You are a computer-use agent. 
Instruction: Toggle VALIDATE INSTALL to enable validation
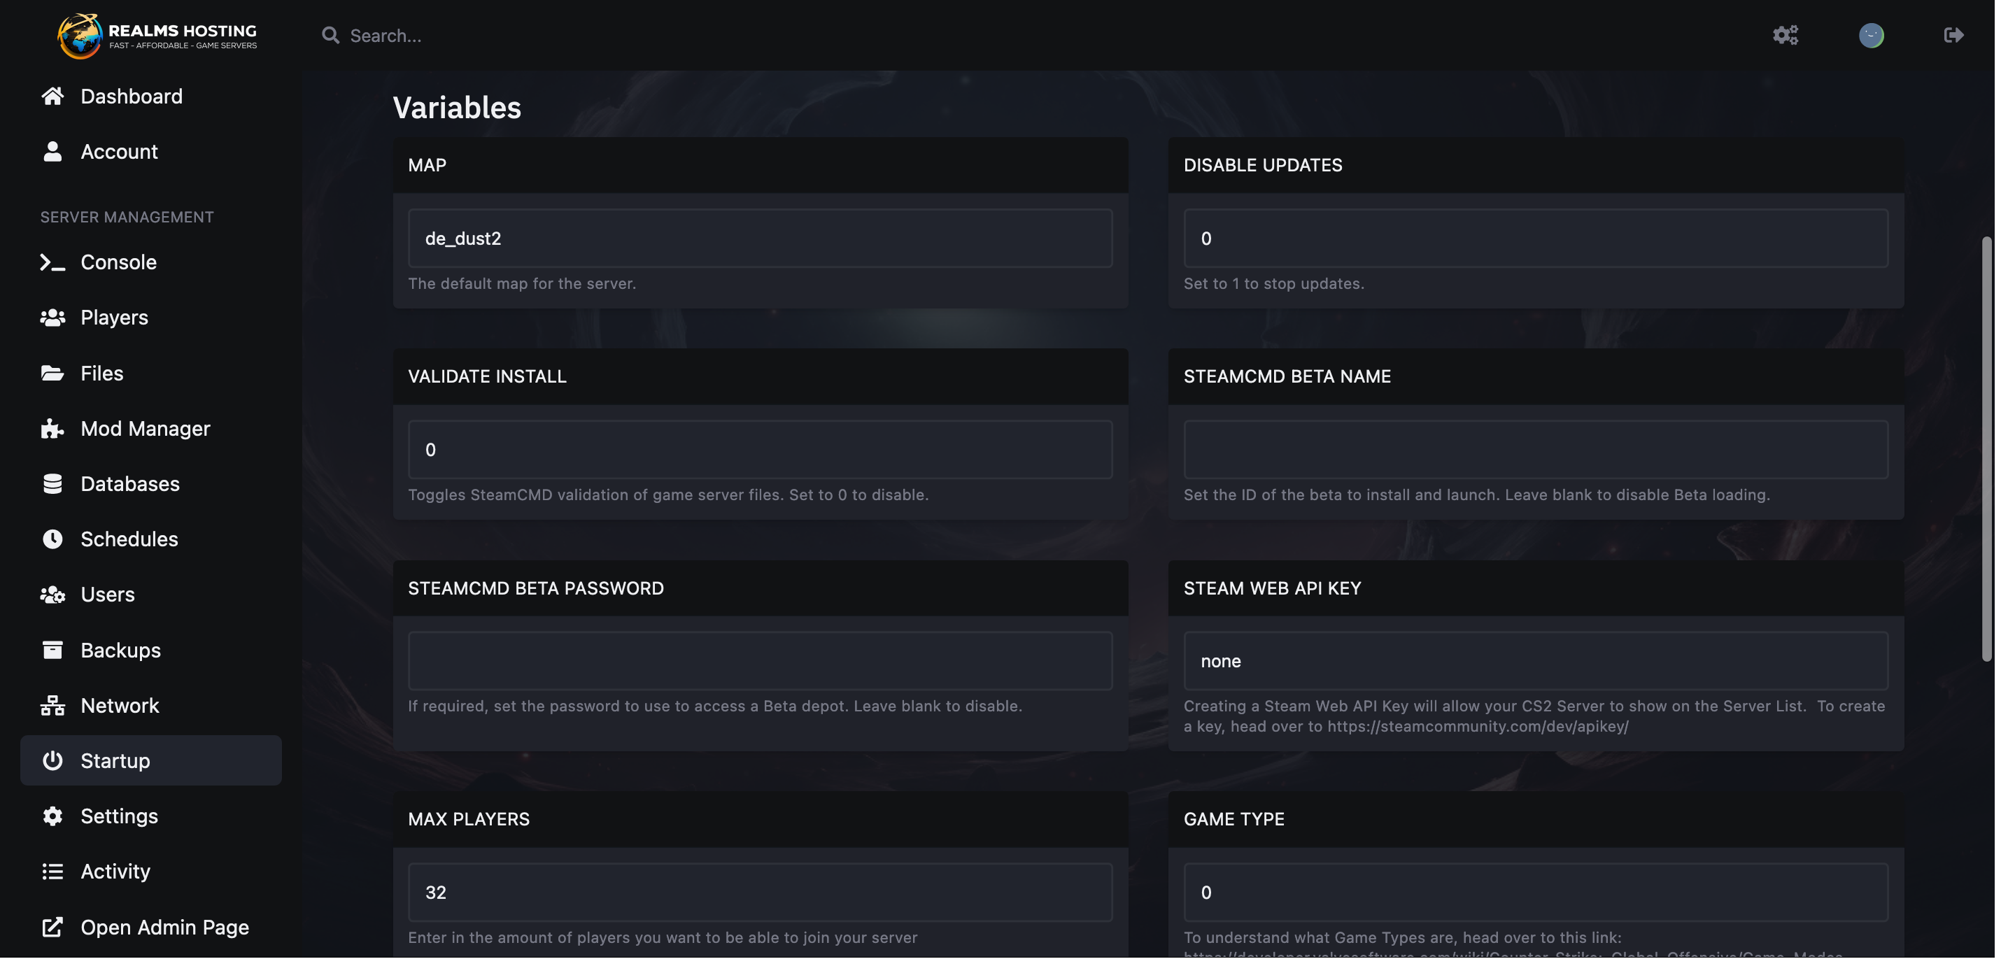760,448
